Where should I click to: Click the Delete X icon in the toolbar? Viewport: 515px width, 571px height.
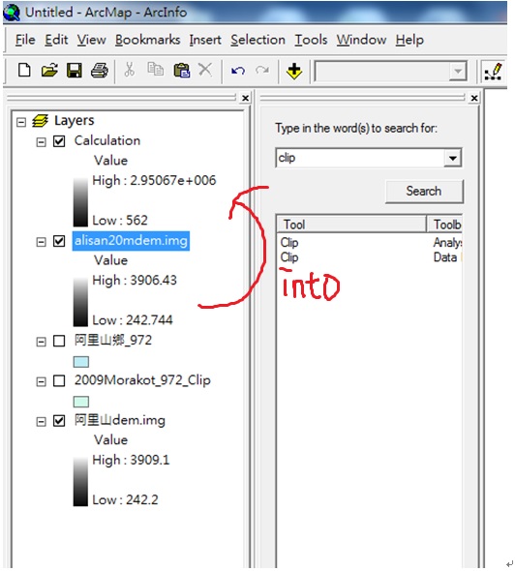click(x=205, y=69)
